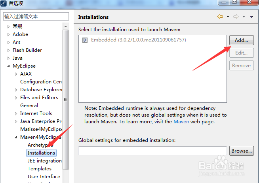Expand the Java Enterprise node
The height and width of the screenshot is (183, 259).
tap(16, 121)
